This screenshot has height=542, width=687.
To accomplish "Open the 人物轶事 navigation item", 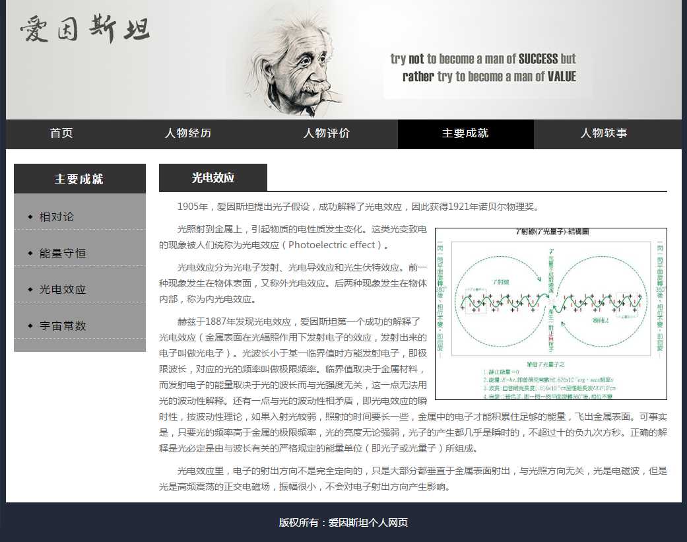I will (x=604, y=133).
